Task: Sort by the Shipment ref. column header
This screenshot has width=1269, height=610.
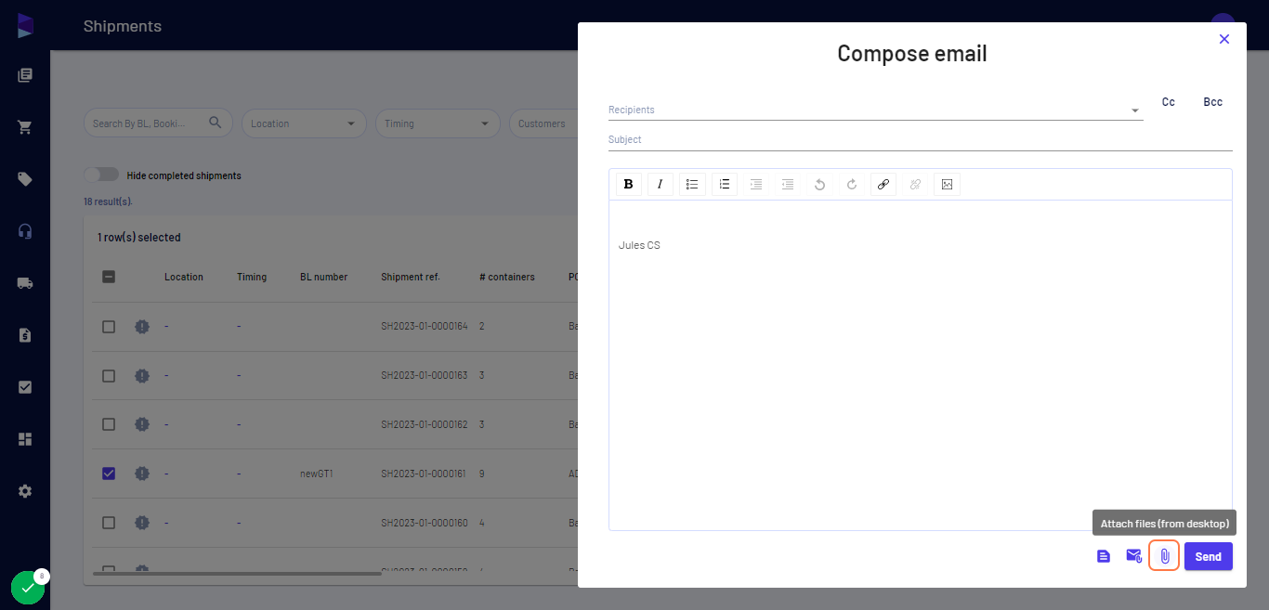Action: point(411,277)
